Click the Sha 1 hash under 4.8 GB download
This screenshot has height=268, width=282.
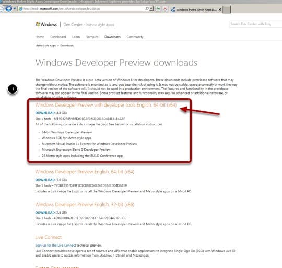click(80, 119)
